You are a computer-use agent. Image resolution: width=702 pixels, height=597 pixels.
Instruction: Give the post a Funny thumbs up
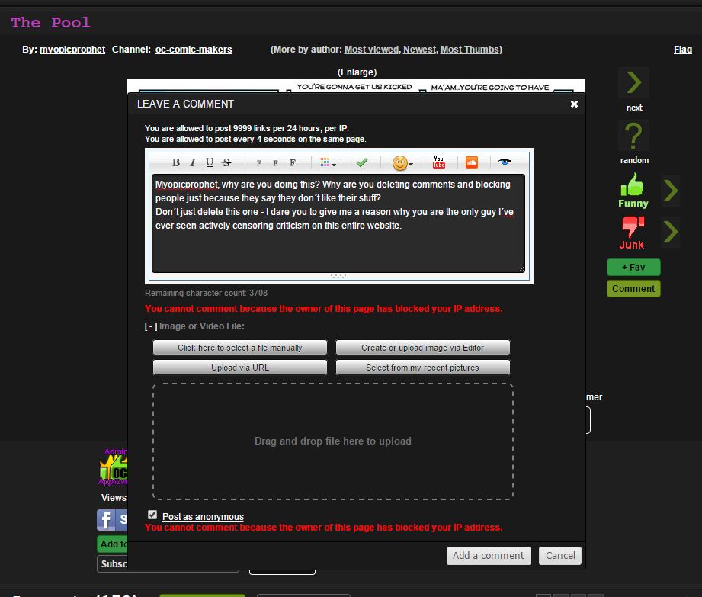633,190
